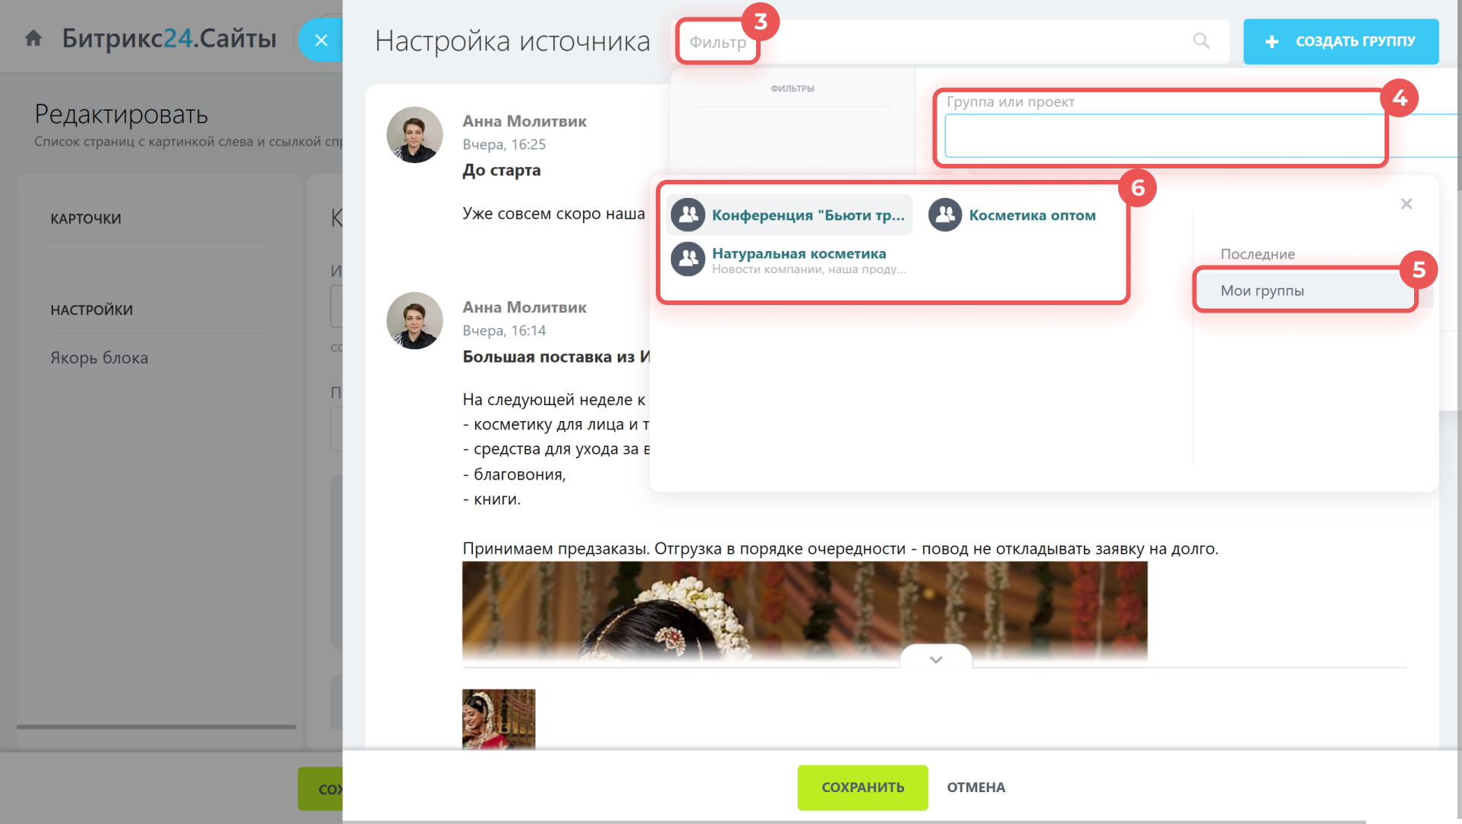Open the Настройки section in the editor panel
The image size is (1462, 824).
92,310
